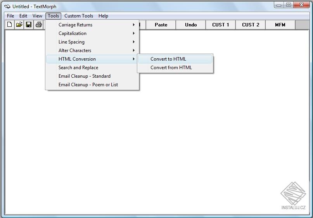Expand the Alter Characters submenu
This screenshot has width=313, height=218.
click(92, 51)
